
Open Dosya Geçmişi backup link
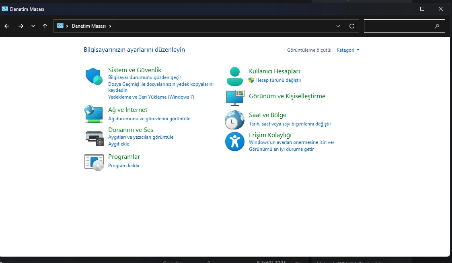[161, 87]
